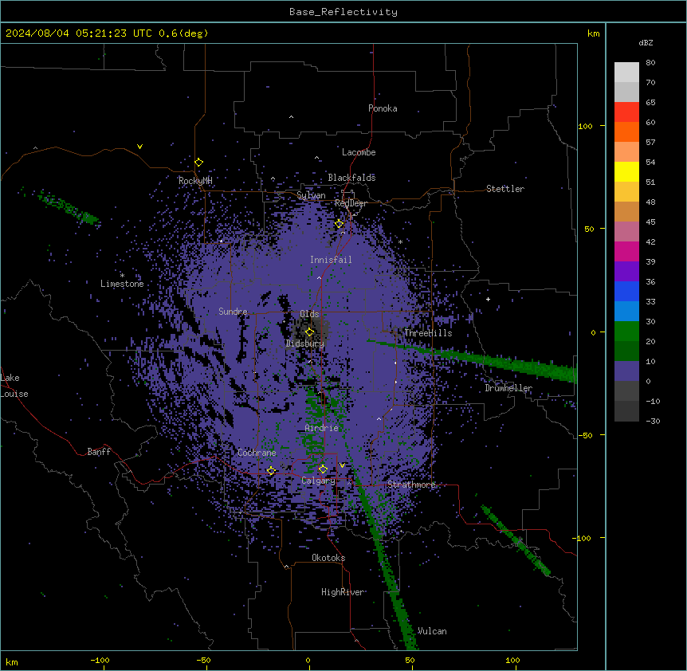Click the RedDeer city label

351,203
